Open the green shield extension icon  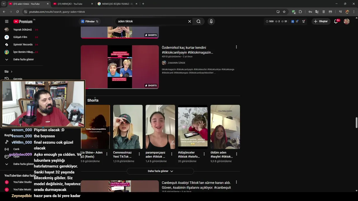pyautogui.click(x=293, y=12)
